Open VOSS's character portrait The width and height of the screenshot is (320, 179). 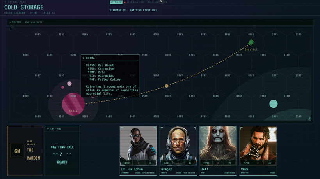tap(258, 146)
